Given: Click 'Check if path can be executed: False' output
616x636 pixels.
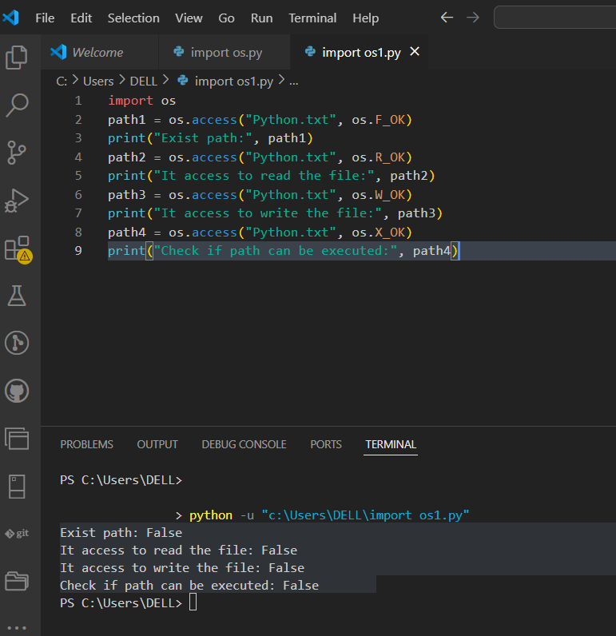Looking at the screenshot, I should [189, 586].
